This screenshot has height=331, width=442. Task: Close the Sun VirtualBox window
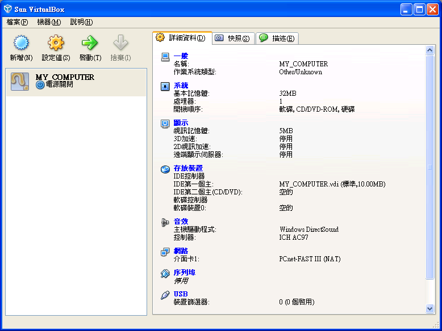pyautogui.click(x=432, y=9)
